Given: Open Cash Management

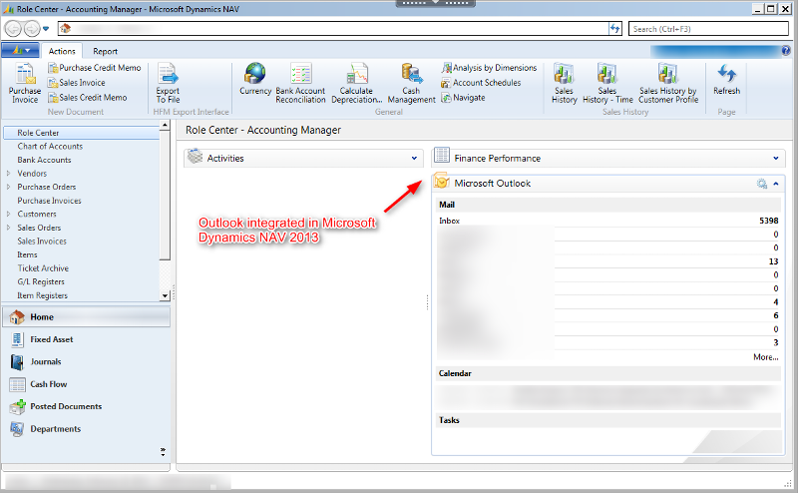Looking at the screenshot, I should tap(411, 83).
